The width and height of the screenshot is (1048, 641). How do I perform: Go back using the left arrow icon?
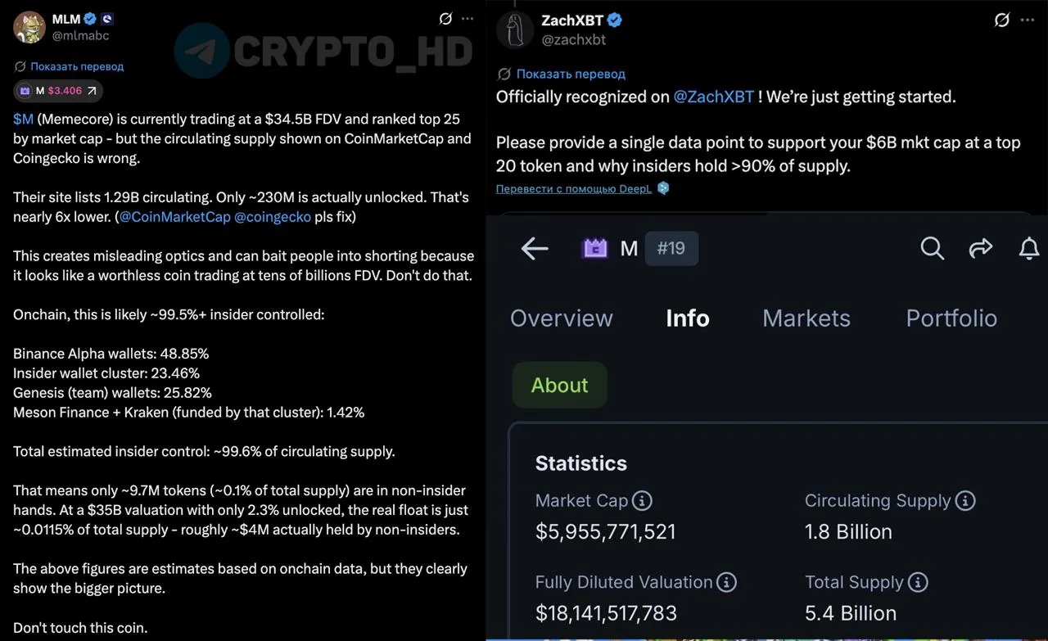(x=534, y=248)
